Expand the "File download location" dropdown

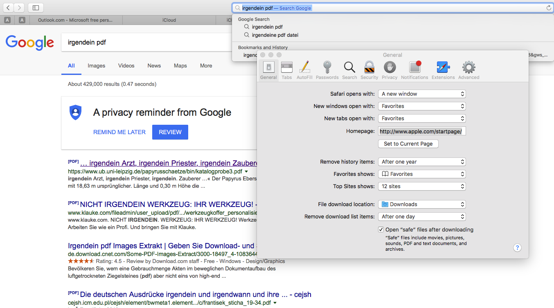(422, 204)
